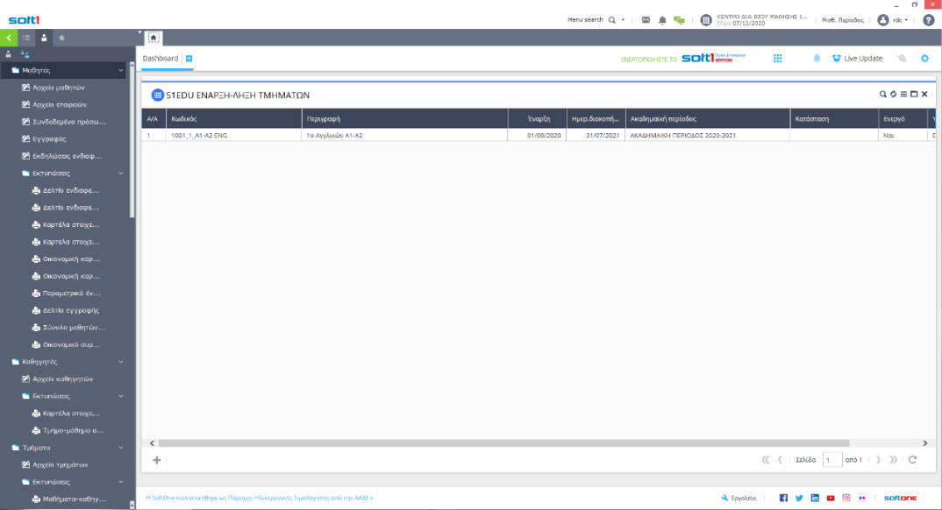
Task: Click the page number input field
Action: pyautogui.click(x=832, y=459)
